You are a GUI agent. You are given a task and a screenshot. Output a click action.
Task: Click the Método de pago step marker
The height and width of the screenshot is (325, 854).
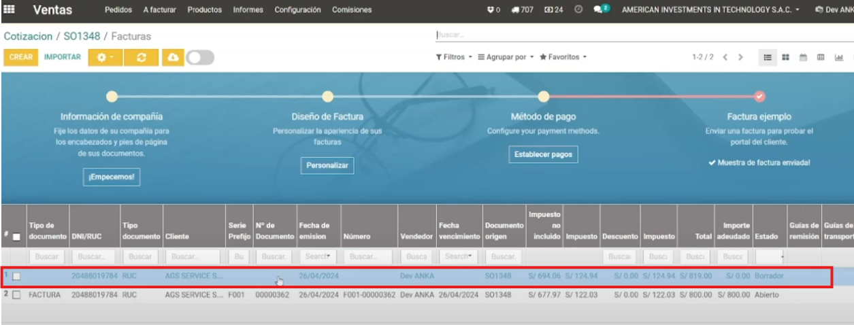click(x=544, y=97)
